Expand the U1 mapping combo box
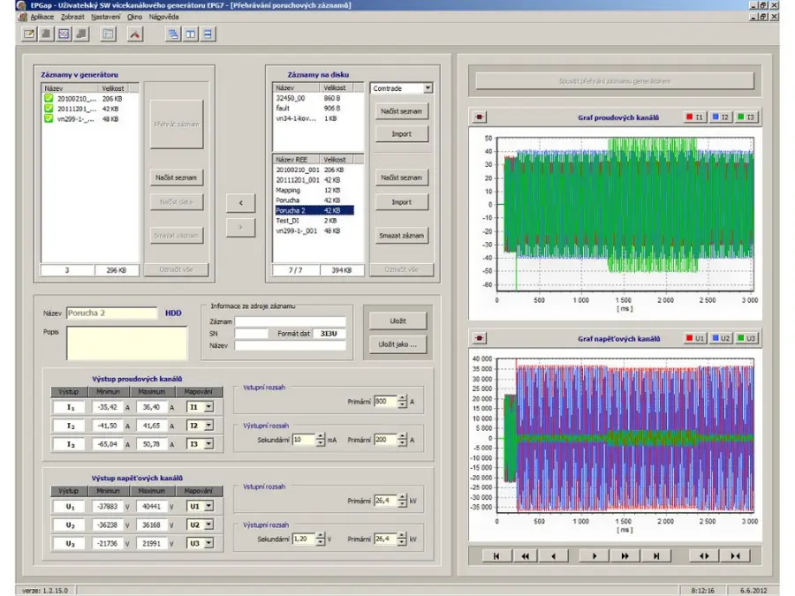 coord(208,507)
